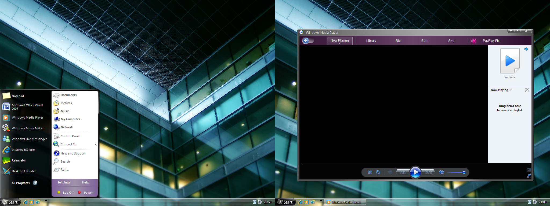Image resolution: width=550 pixels, height=206 pixels.
Task: Switch to Now Playing tab
Action: 340,40
